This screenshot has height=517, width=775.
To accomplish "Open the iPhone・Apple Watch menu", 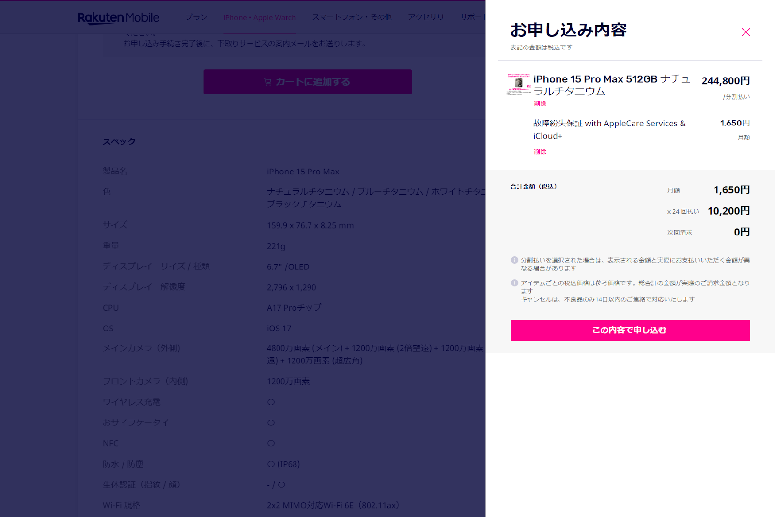I will 260,17.
